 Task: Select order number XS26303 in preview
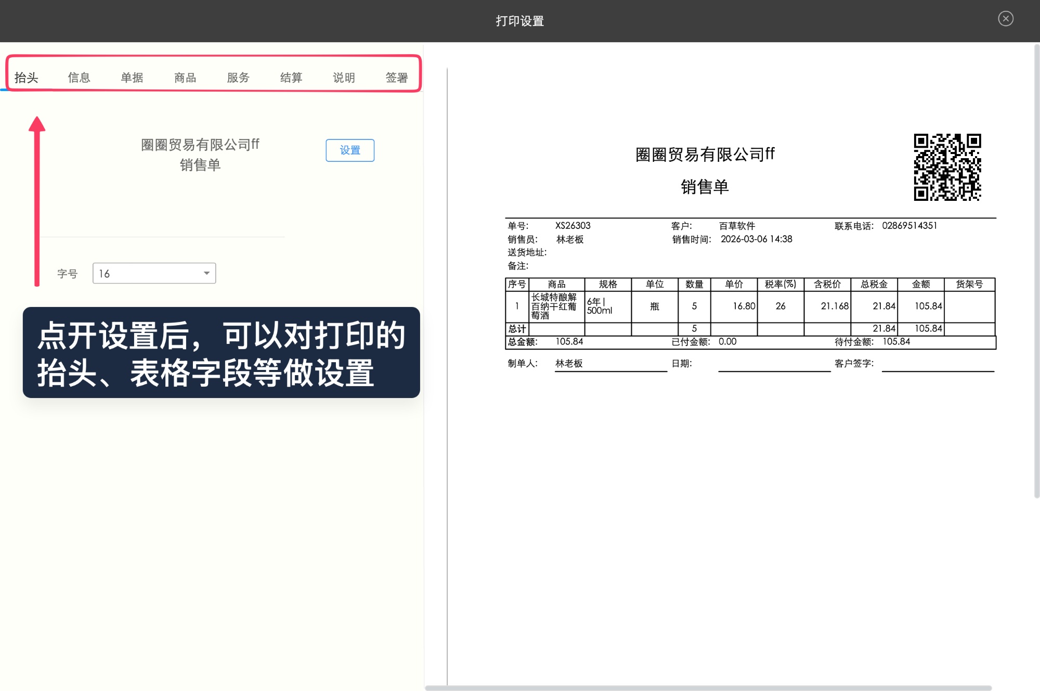(571, 225)
